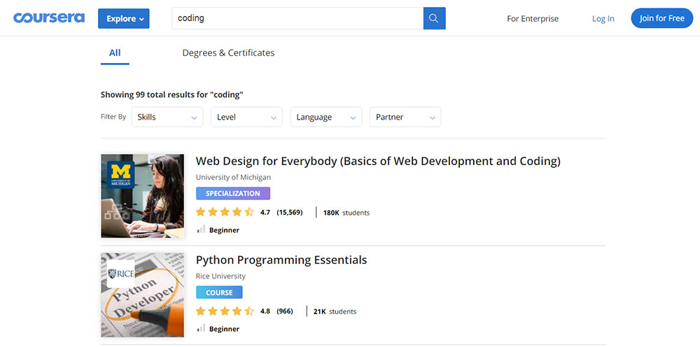Expand the Language filter dropdown
Image resolution: width=700 pixels, height=347 pixels.
[326, 117]
